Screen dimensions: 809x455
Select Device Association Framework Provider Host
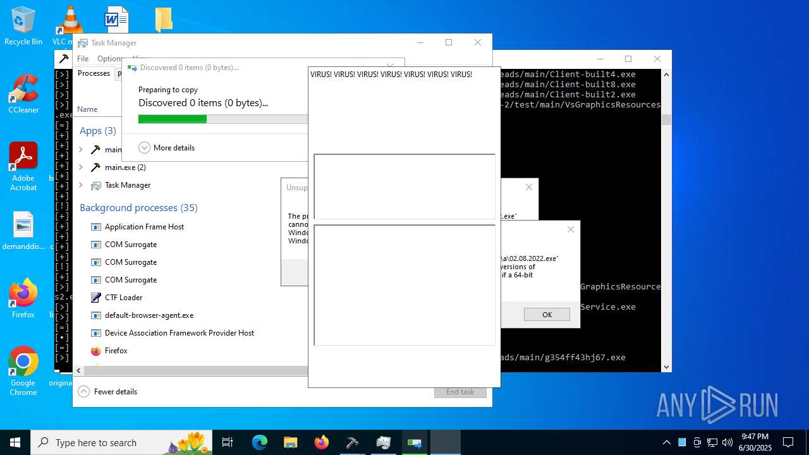[x=179, y=333]
